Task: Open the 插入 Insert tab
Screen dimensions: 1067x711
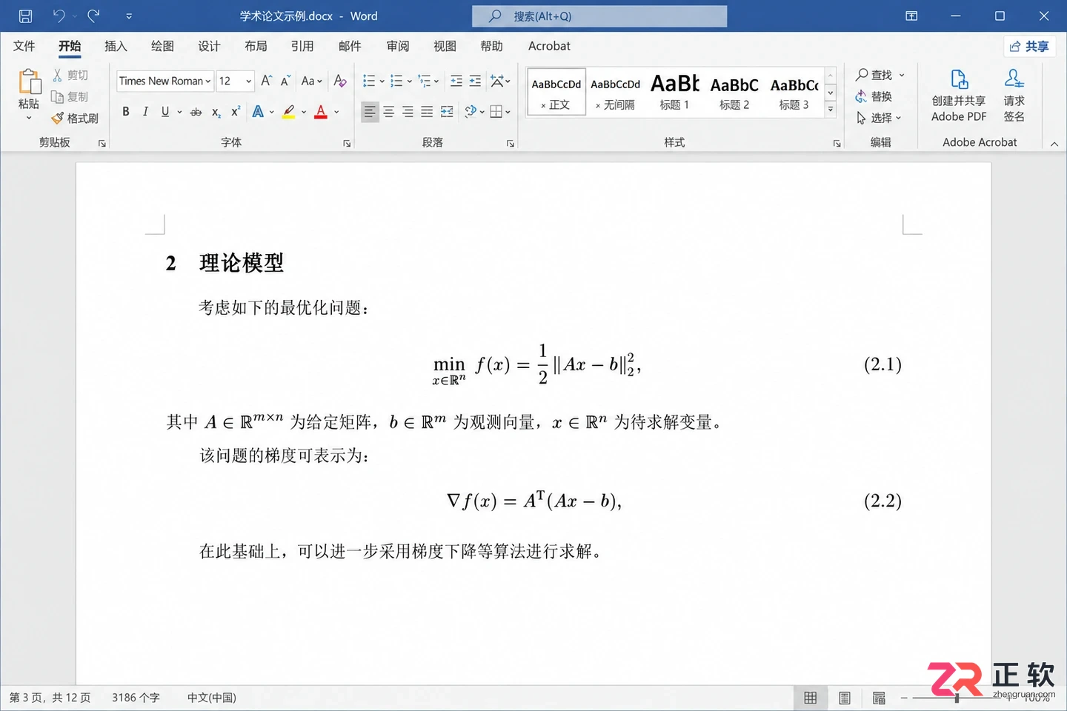Action: 116,46
